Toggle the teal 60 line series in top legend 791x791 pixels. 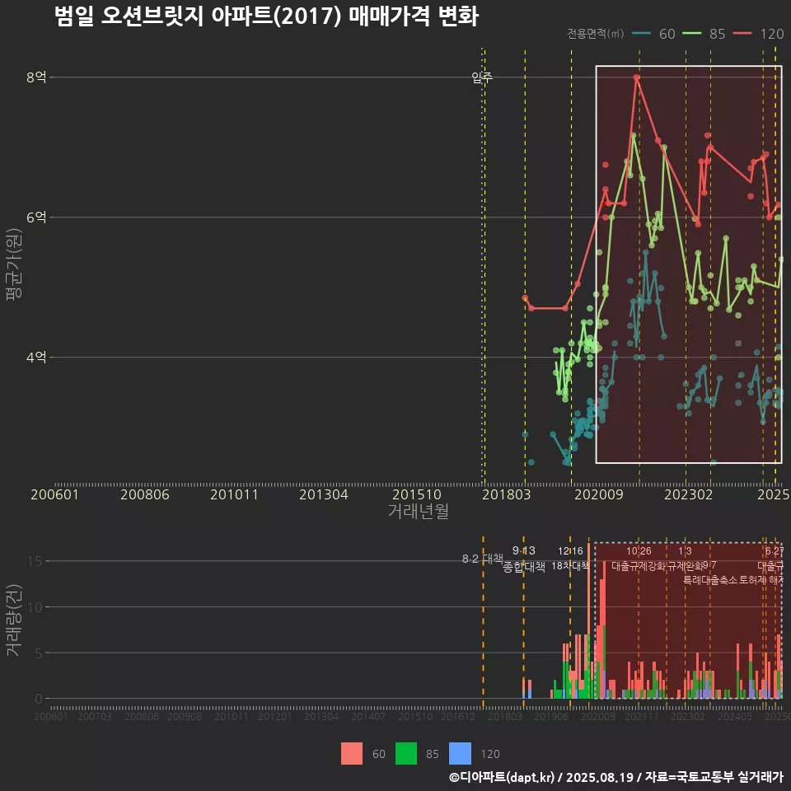coord(653,34)
